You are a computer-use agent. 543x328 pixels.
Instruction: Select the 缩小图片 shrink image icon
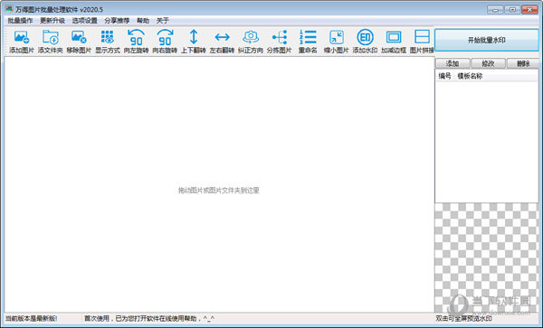click(337, 42)
